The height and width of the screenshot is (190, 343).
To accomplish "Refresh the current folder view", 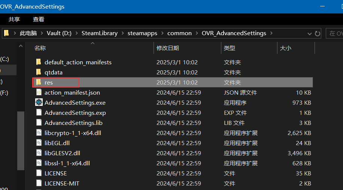I will (x=318, y=33).
